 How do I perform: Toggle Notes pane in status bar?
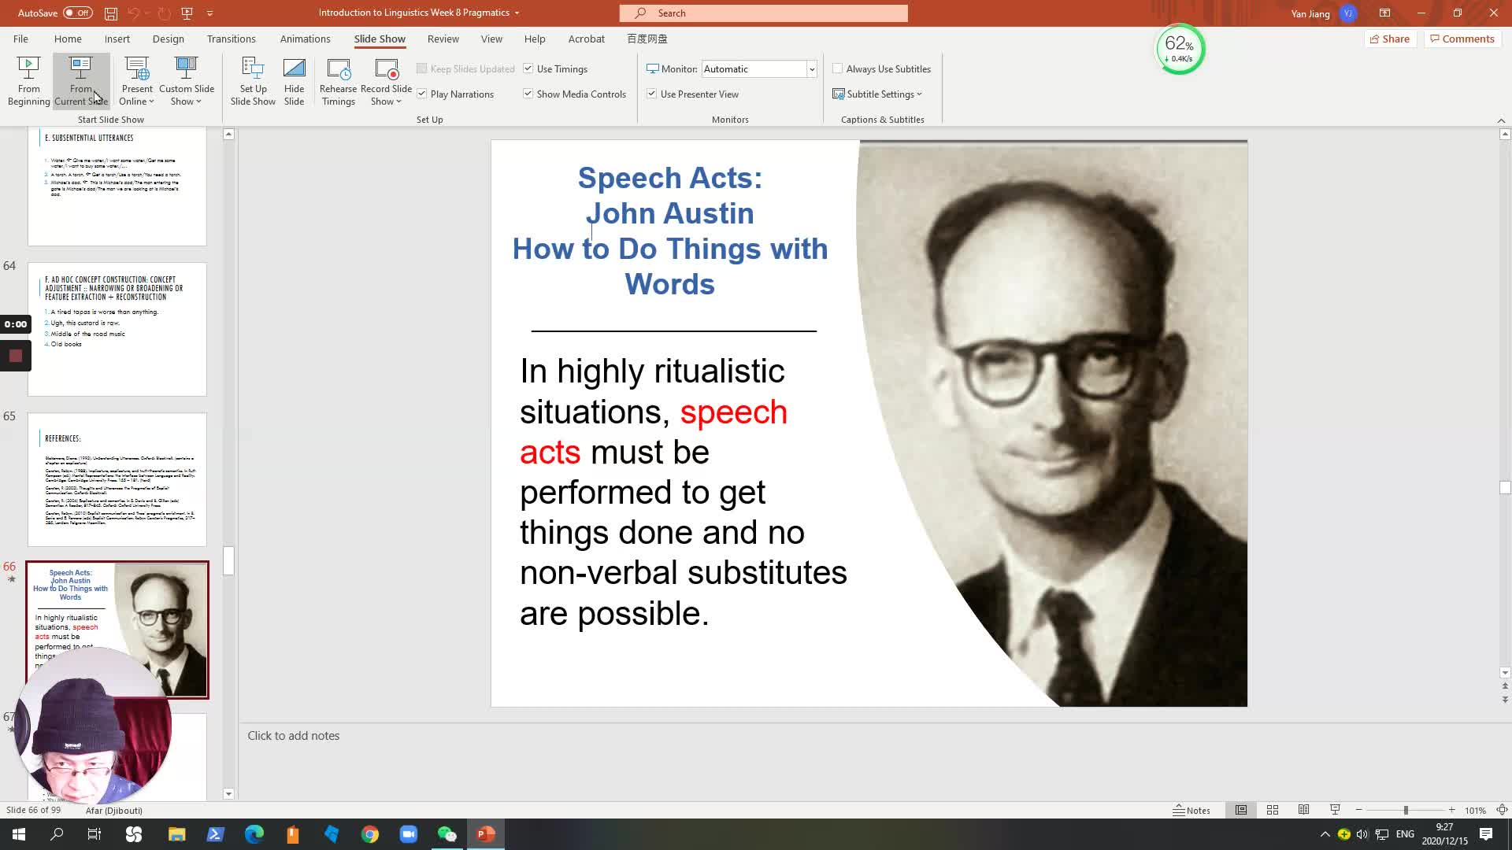[x=1191, y=810]
